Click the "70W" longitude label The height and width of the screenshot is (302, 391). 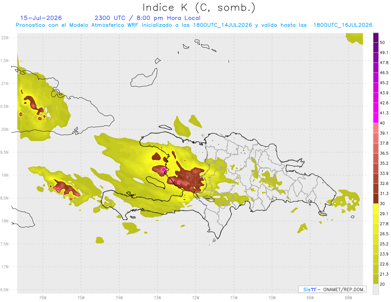(x=272, y=298)
